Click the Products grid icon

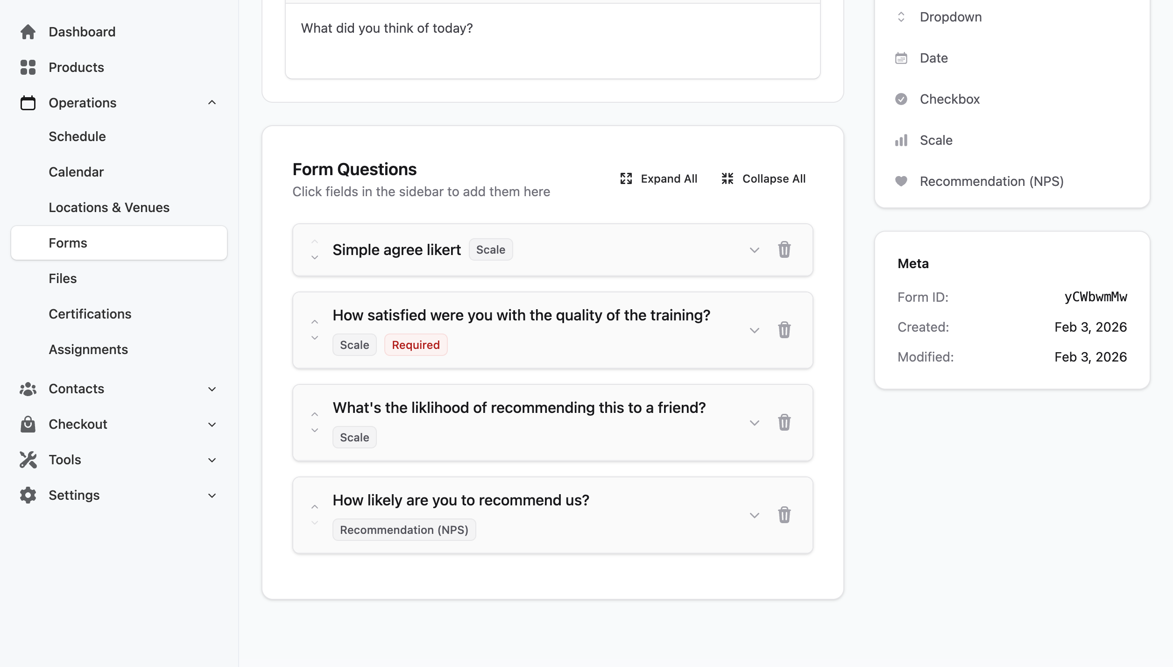click(x=28, y=67)
